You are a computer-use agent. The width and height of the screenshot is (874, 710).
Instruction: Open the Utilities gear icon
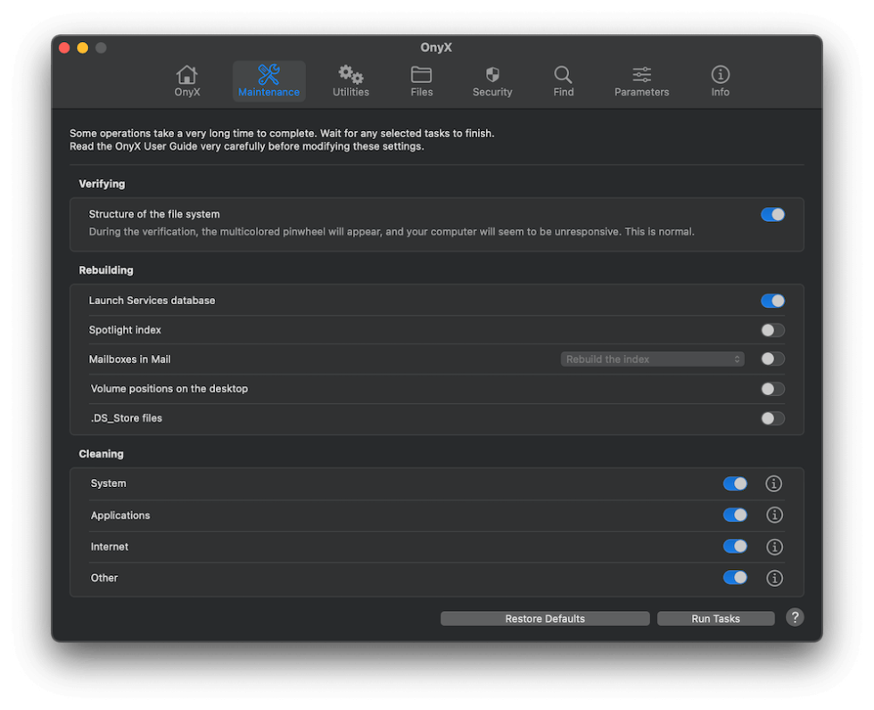click(x=350, y=80)
